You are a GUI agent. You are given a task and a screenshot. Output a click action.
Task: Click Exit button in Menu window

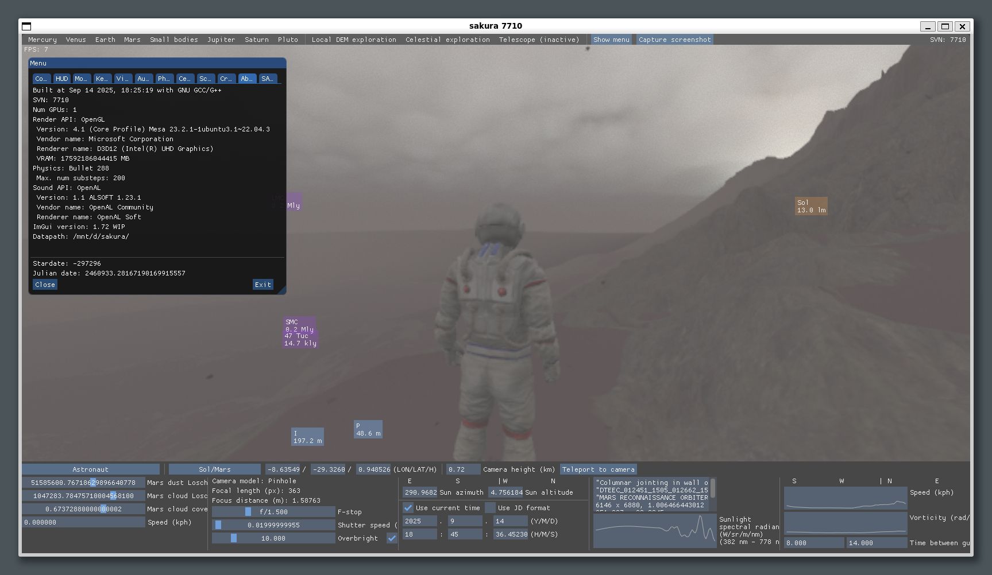pos(263,285)
